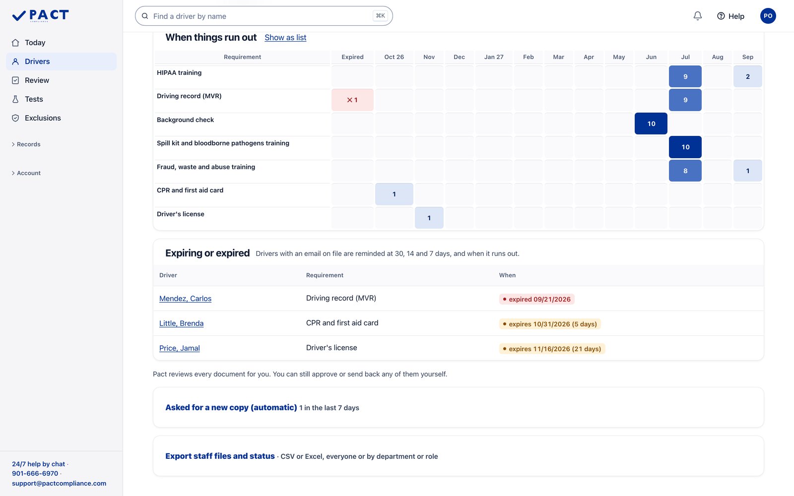Click the Today home icon

pos(15,43)
